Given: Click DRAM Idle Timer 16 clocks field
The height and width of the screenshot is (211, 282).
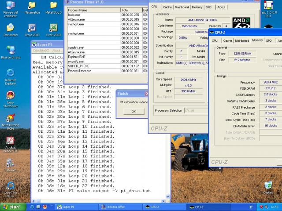Looking at the screenshot, I should (271, 126).
